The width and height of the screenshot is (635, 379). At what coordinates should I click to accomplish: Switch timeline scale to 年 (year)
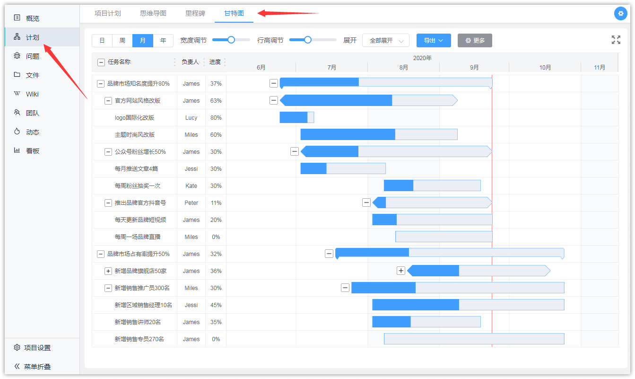click(x=163, y=41)
